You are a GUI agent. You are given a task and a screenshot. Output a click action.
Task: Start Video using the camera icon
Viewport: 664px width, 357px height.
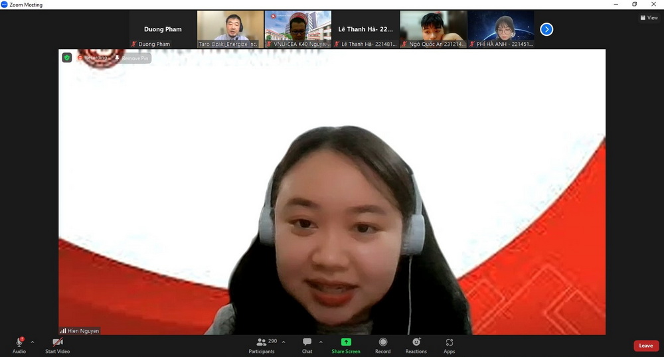pos(57,342)
